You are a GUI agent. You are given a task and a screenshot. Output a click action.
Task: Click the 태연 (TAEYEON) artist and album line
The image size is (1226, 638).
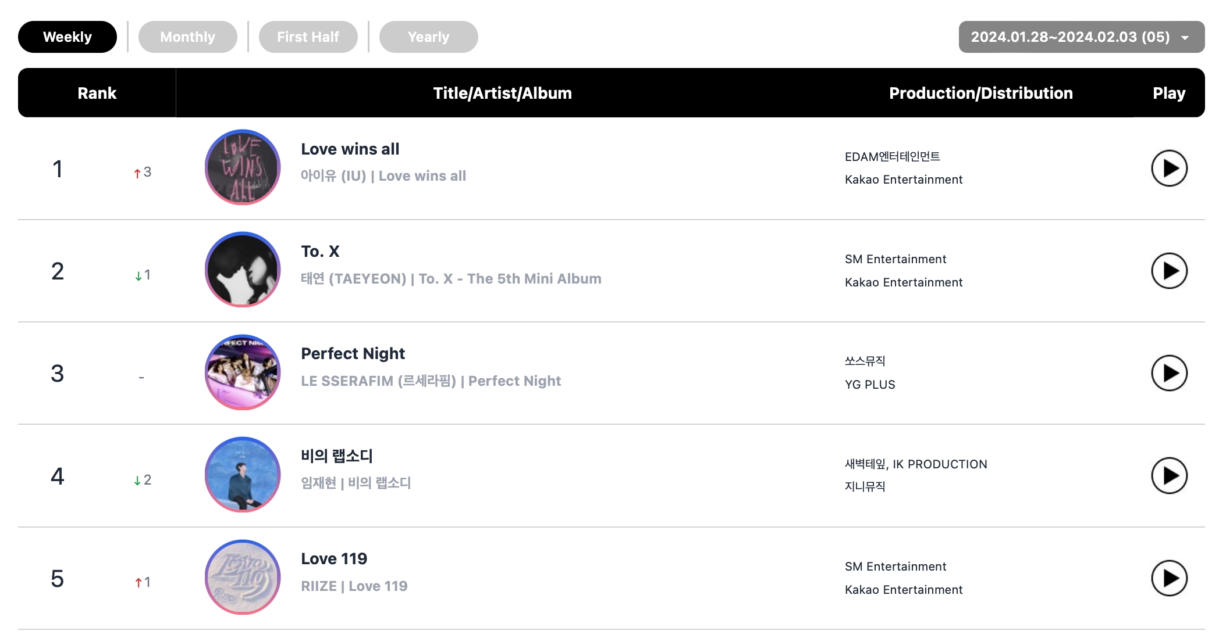[450, 279]
